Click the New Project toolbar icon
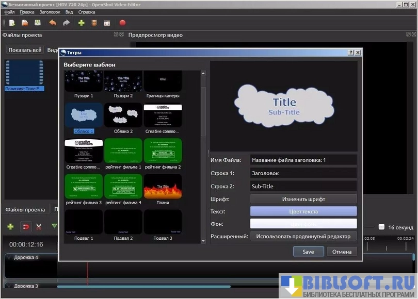The image size is (418, 299). 11,23
